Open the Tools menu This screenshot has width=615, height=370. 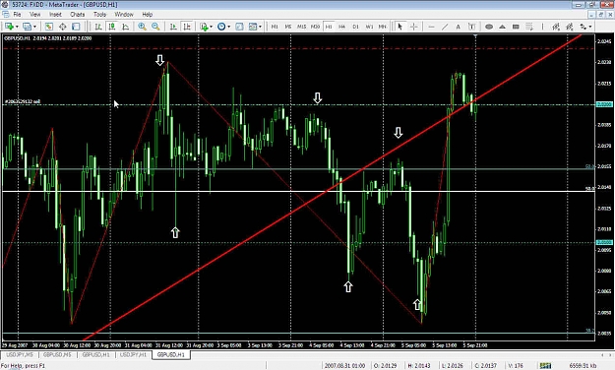tap(99, 14)
